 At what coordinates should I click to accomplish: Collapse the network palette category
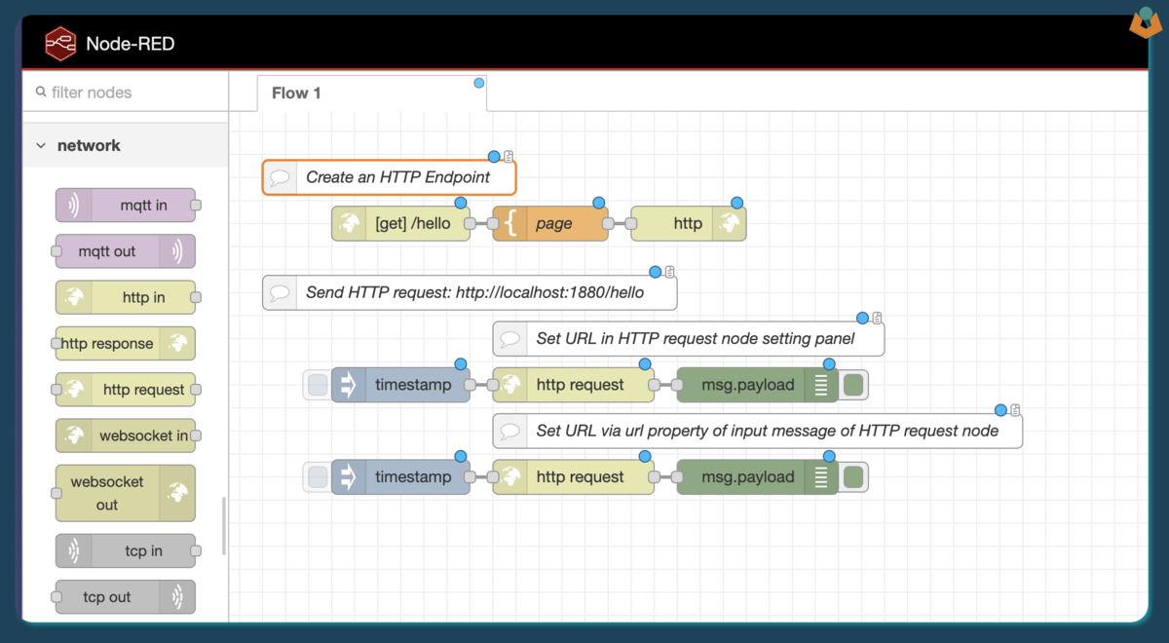pos(41,145)
